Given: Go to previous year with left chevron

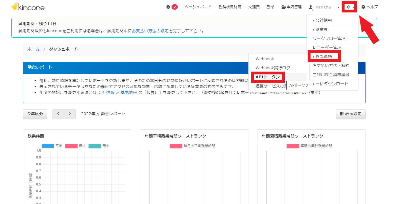Looking at the screenshot, I should (x=58, y=114).
